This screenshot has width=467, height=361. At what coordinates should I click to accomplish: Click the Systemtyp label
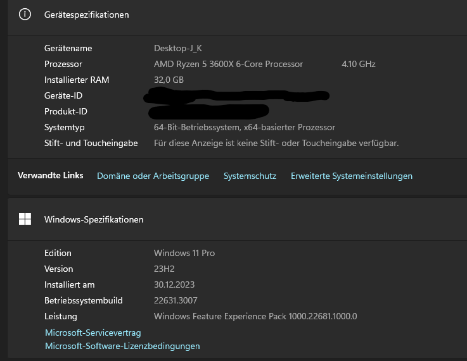click(x=65, y=127)
